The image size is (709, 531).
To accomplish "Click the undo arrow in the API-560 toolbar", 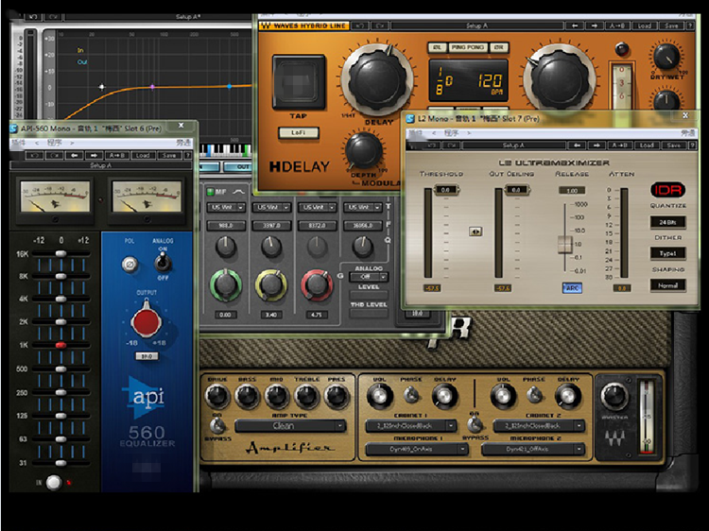I will coord(34,156).
